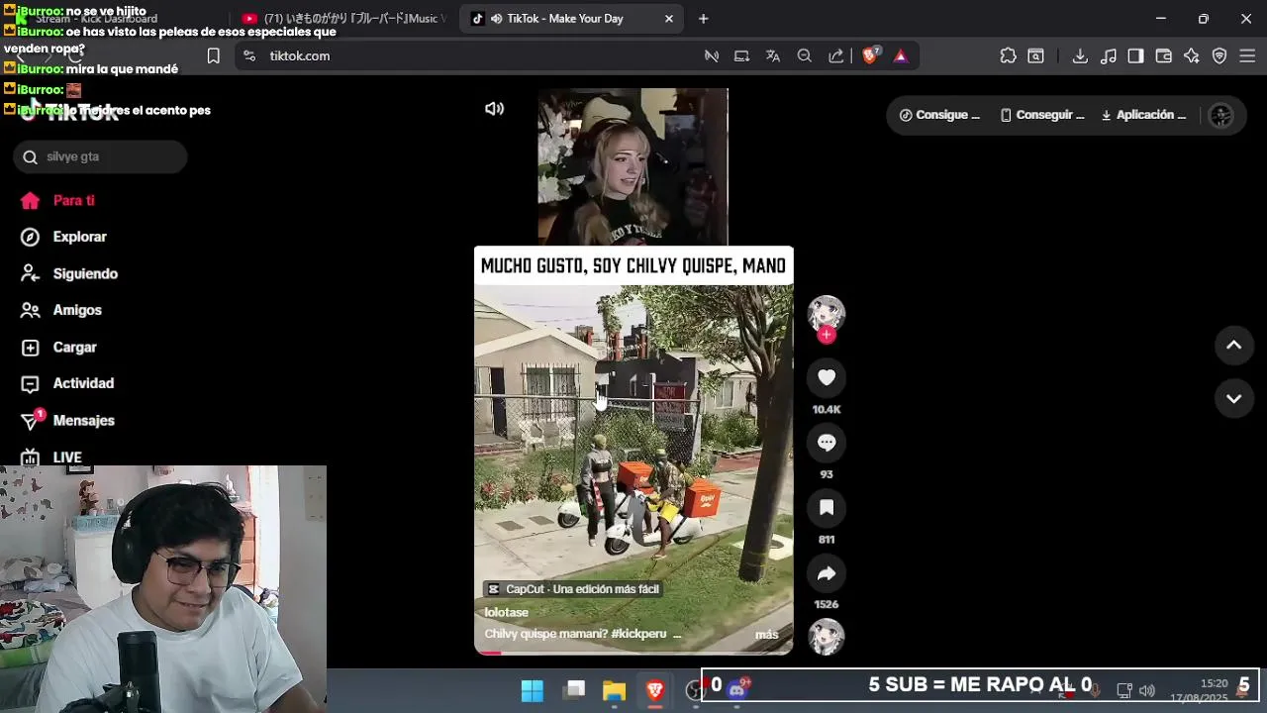
Task: Open browser downloads icon
Action: point(1080,56)
